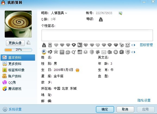Click the APP icon in service row

pyautogui.click(x=80, y=52)
